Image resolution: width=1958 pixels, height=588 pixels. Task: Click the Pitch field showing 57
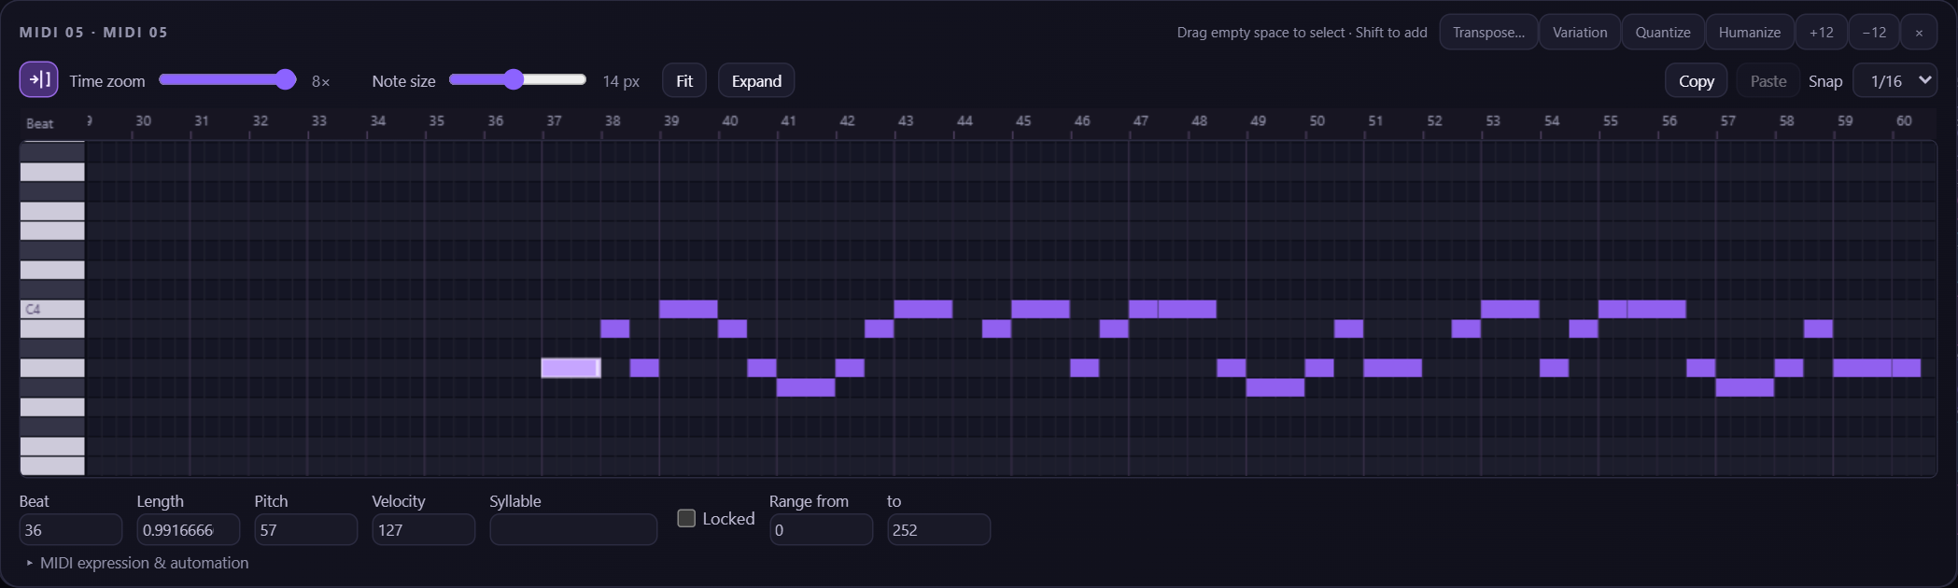point(306,529)
